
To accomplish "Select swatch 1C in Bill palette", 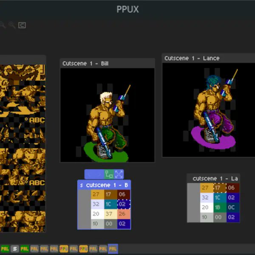I will pos(110,204).
